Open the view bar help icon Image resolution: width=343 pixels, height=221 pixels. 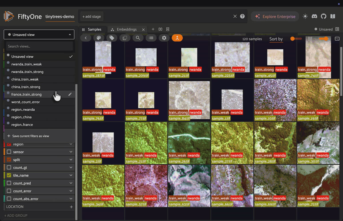click(x=242, y=16)
